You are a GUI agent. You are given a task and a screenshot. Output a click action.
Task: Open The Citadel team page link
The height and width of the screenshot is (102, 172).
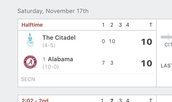[59, 38]
